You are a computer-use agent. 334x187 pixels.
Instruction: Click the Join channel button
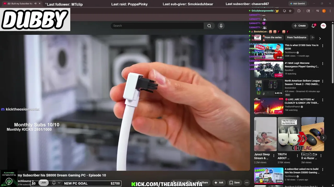(x=44, y=183)
